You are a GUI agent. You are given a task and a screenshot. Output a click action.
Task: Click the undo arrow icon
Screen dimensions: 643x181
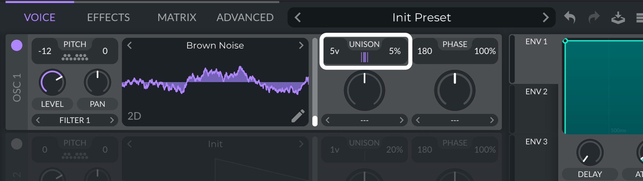pos(570,17)
